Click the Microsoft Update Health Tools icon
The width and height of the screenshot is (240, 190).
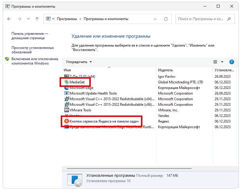click(x=66, y=93)
